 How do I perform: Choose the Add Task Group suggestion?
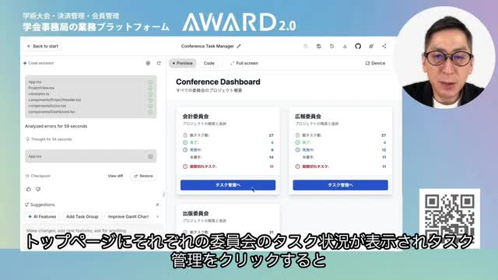pos(82,216)
